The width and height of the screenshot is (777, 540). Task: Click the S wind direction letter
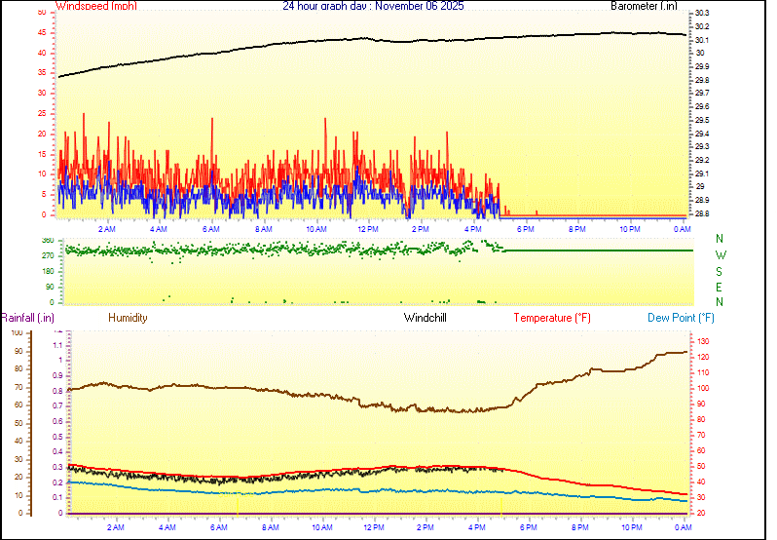click(x=721, y=271)
